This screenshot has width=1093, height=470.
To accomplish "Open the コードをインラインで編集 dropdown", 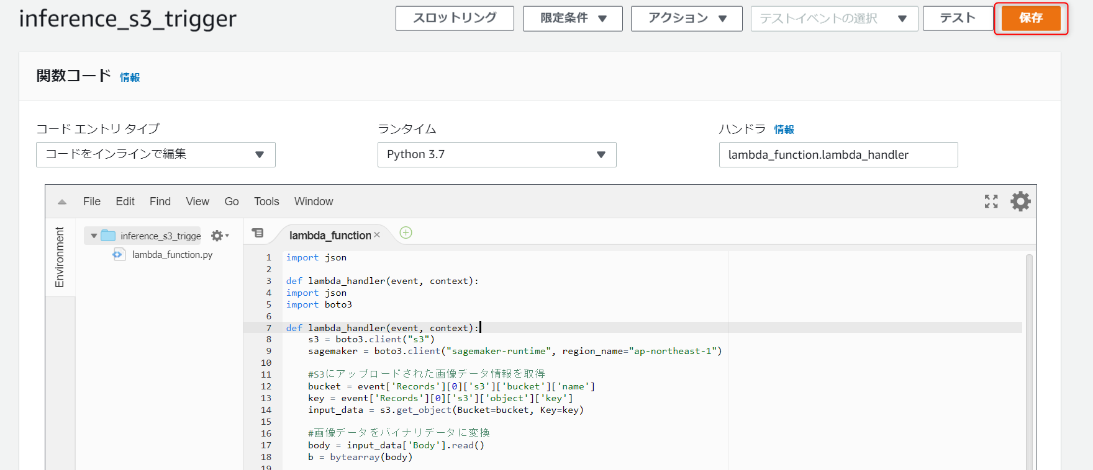I will 156,154.
